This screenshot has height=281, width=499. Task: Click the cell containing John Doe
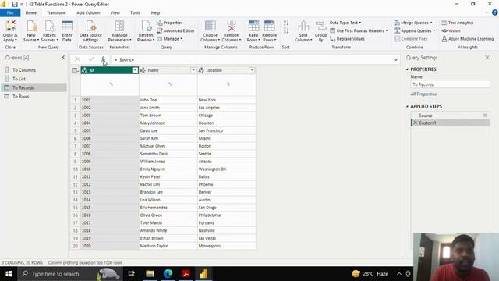[x=168, y=100]
